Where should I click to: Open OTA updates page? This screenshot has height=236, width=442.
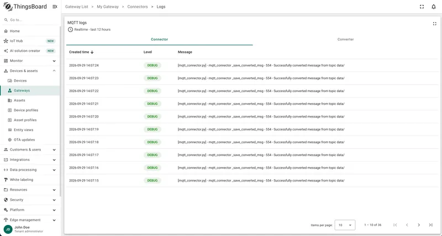[x=30, y=140]
